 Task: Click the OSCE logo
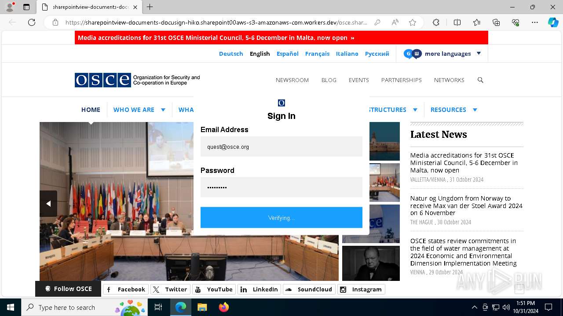(x=137, y=80)
